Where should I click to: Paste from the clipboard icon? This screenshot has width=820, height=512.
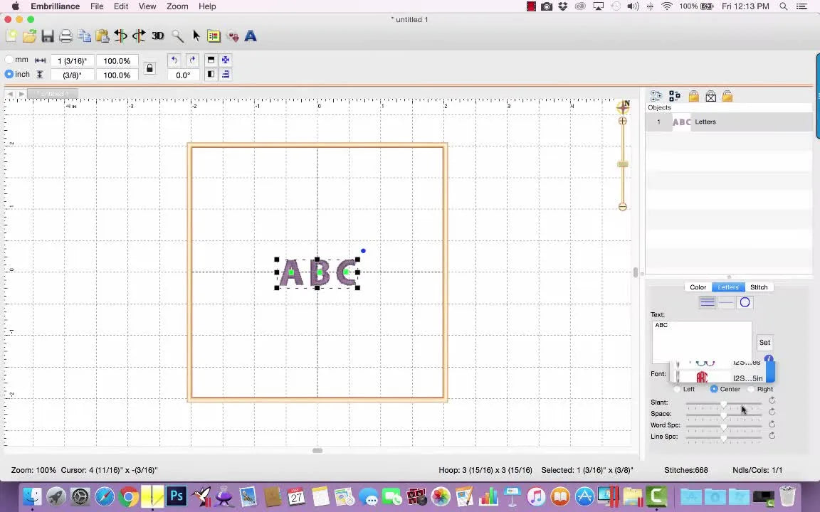coord(102,36)
